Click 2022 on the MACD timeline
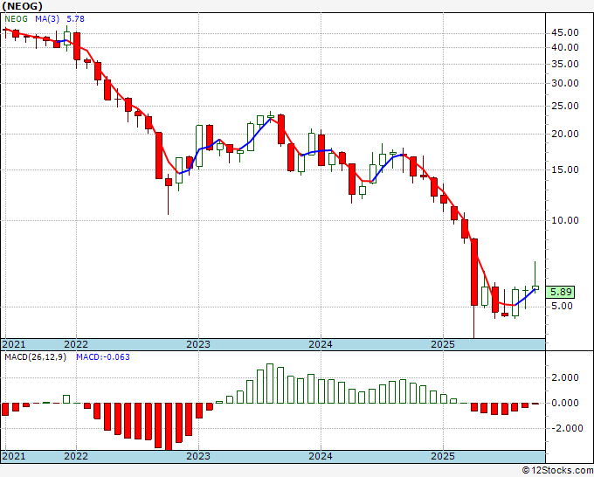This screenshot has height=477, width=594. tap(76, 456)
